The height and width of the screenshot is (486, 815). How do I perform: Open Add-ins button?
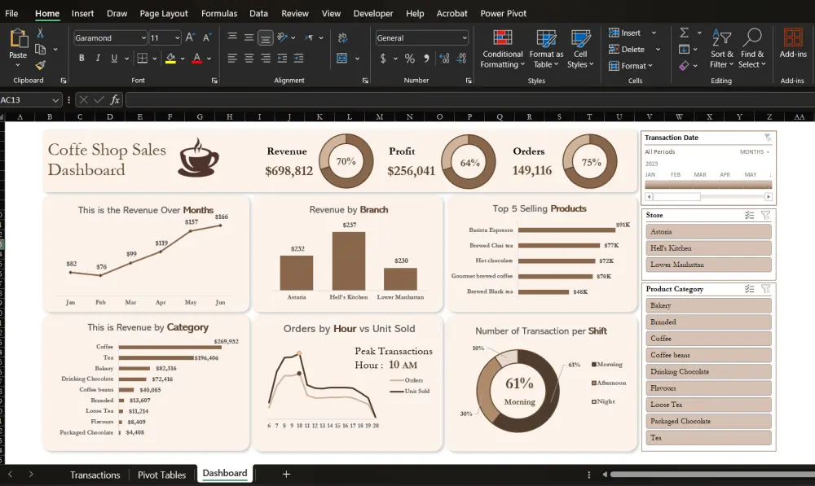coord(793,44)
